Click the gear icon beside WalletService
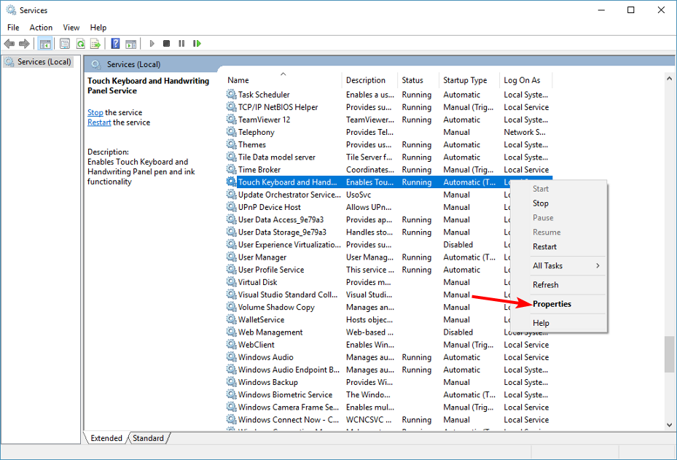The width and height of the screenshot is (677, 460). 232,319
